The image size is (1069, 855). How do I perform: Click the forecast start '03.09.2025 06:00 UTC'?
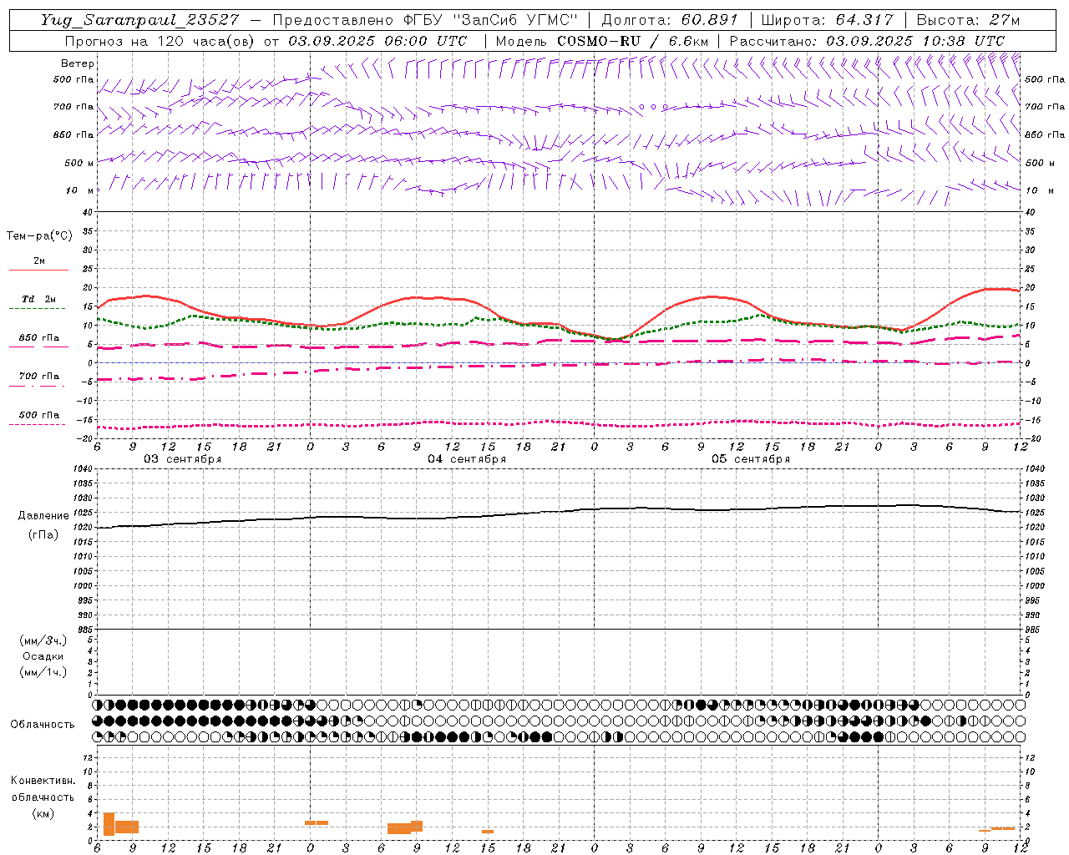point(377,41)
